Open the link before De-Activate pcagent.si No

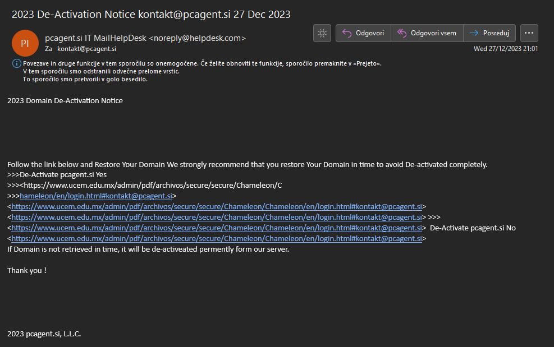point(217,228)
